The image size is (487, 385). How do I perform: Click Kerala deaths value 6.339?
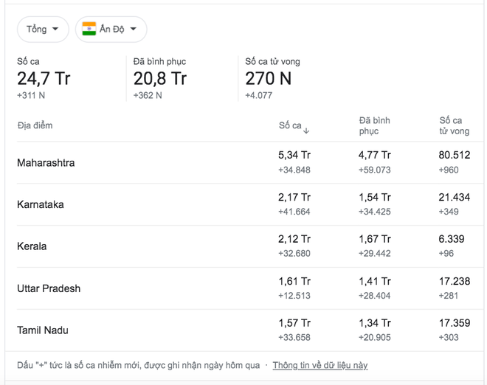(452, 239)
